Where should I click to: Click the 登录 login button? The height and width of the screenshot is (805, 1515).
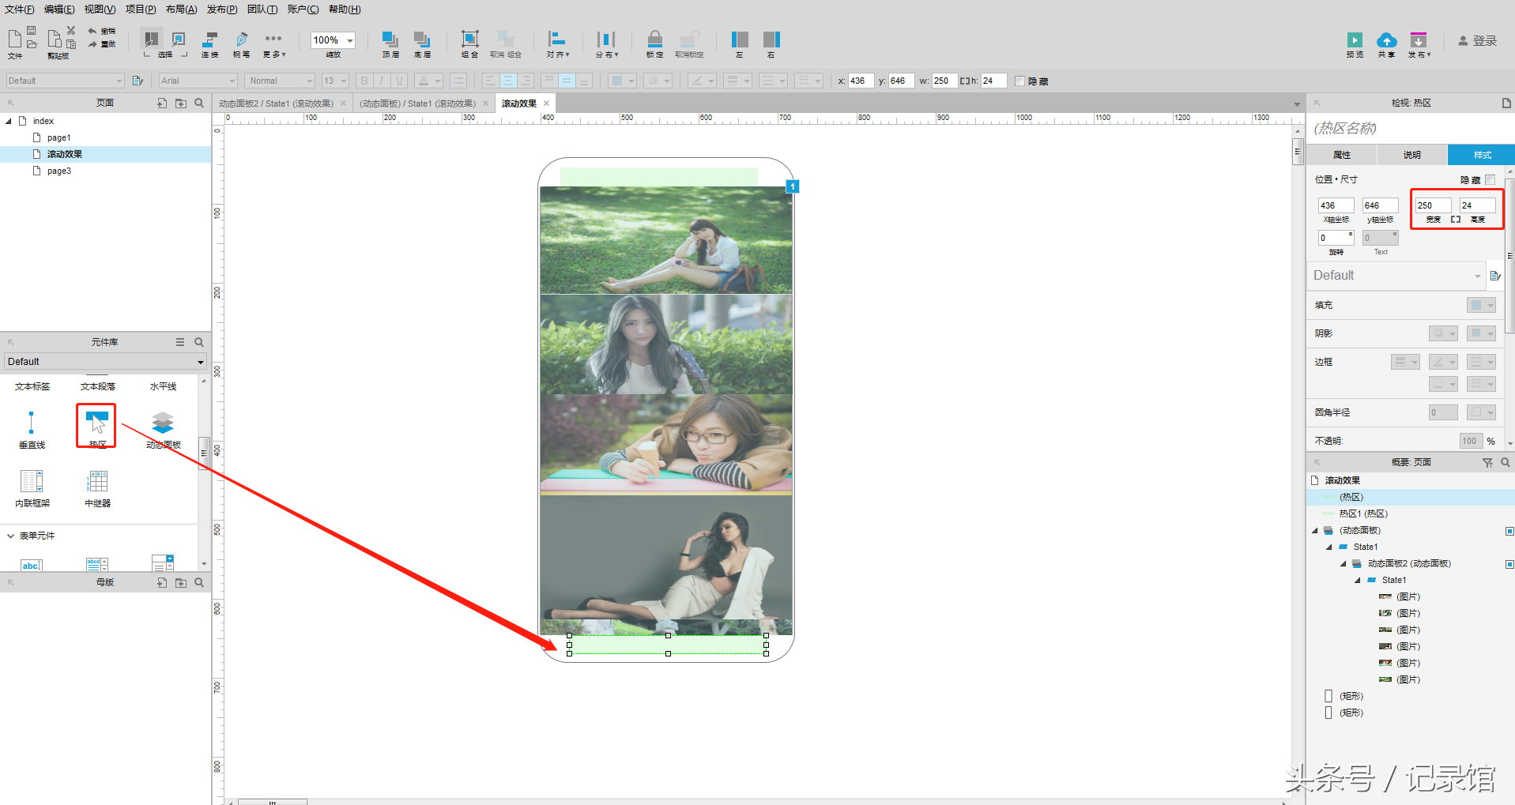coord(1478,41)
